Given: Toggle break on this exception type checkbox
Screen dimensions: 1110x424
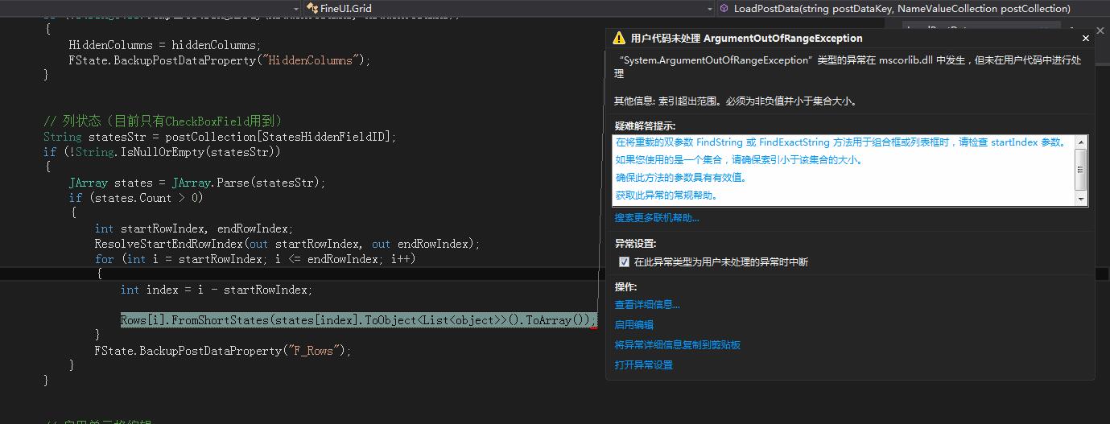Looking at the screenshot, I should click(624, 262).
